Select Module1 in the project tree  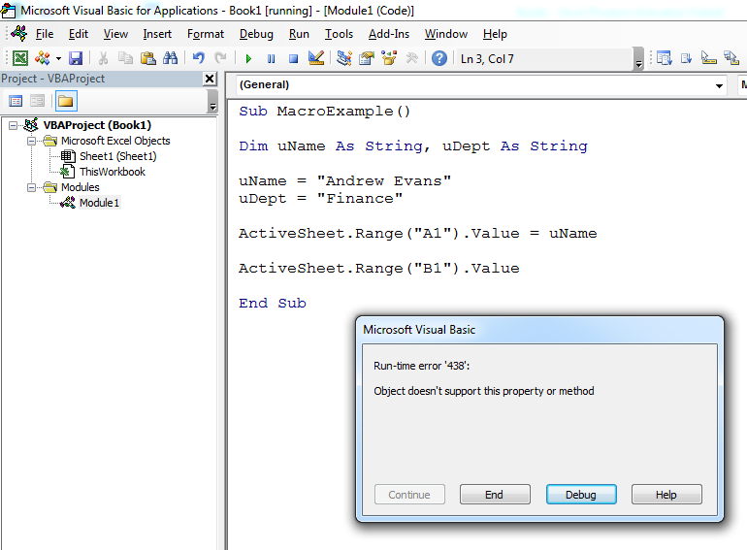pyautogui.click(x=99, y=203)
